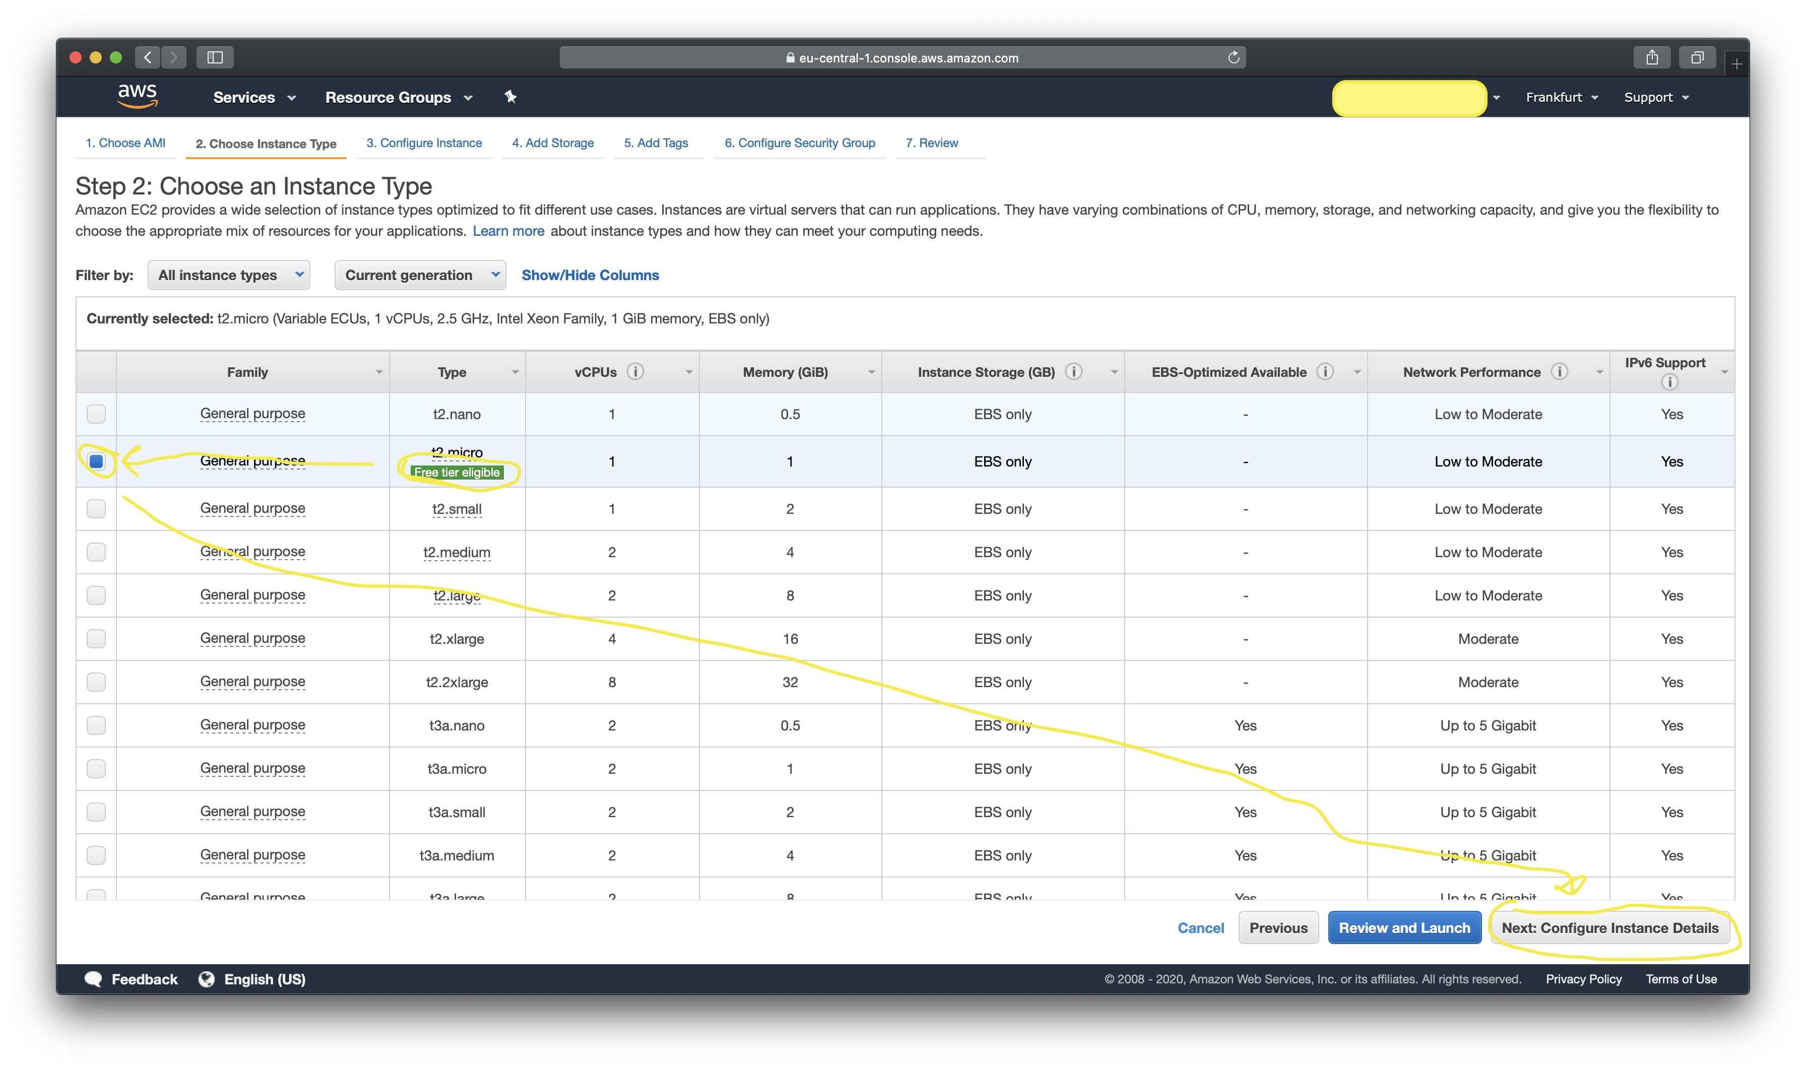The image size is (1806, 1069).
Task: Open the Safari share icon
Action: coord(1652,57)
